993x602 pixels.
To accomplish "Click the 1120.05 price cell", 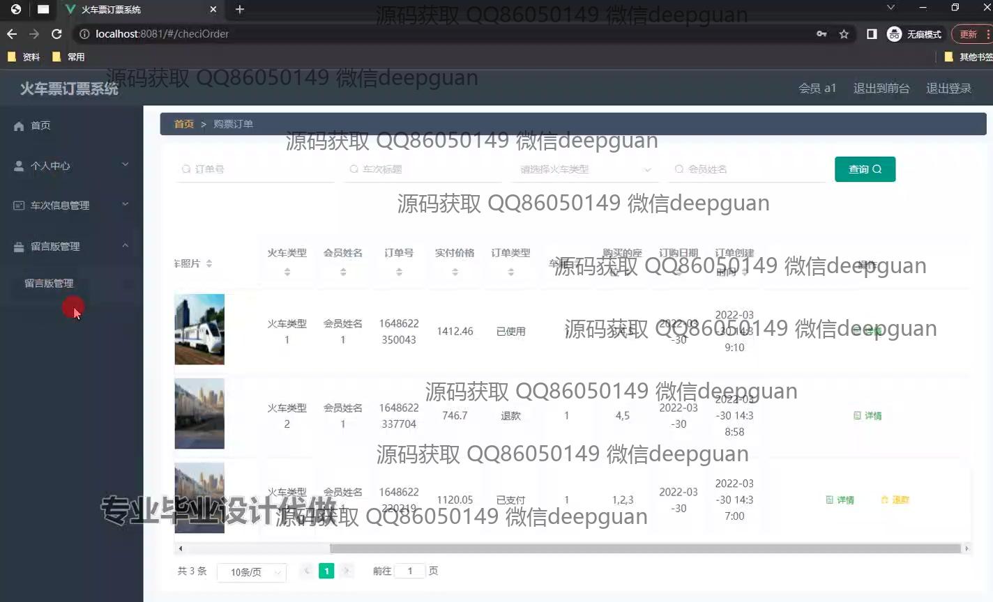I will tap(455, 500).
